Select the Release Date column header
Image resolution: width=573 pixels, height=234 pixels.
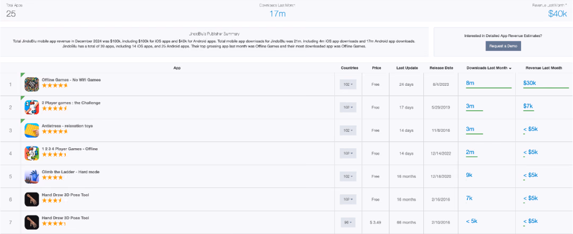[441, 68]
